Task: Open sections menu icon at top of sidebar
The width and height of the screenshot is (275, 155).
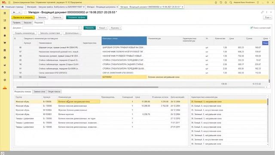Action: pyautogui.click(x=5, y=13)
